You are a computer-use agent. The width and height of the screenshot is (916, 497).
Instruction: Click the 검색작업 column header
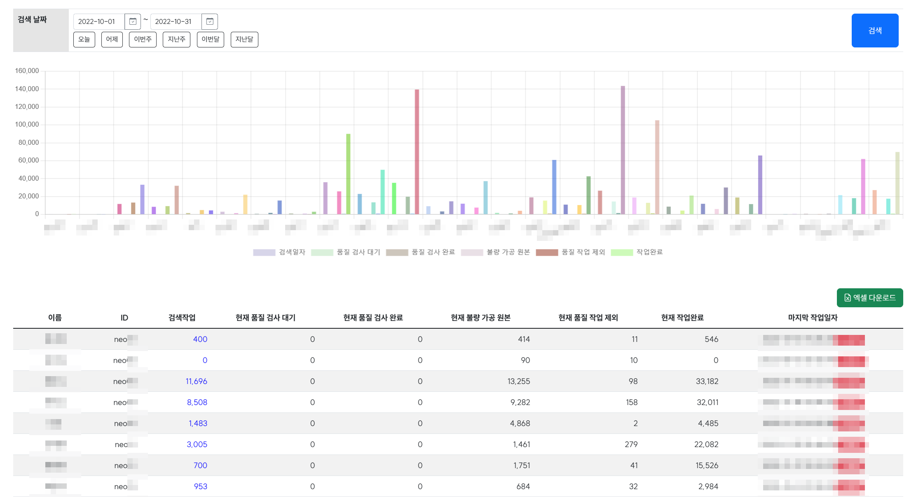tap(182, 318)
